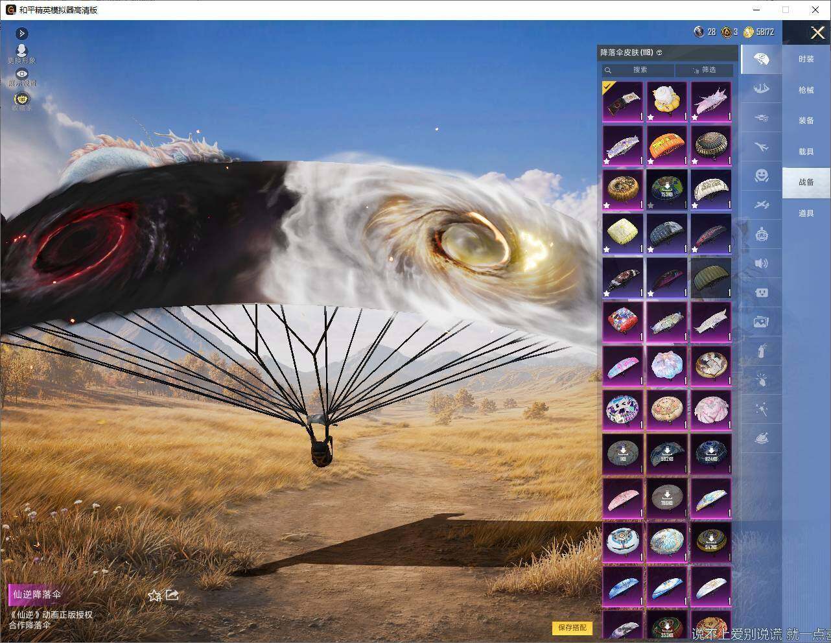Image resolution: width=831 pixels, height=643 pixels.
Task: Open the 更换形象 character switcher
Action: (x=22, y=54)
